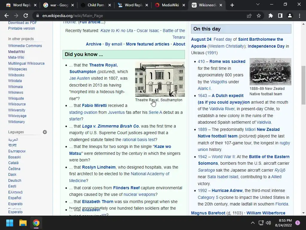
Task: Open the rational basis test link
Action: point(139,140)
